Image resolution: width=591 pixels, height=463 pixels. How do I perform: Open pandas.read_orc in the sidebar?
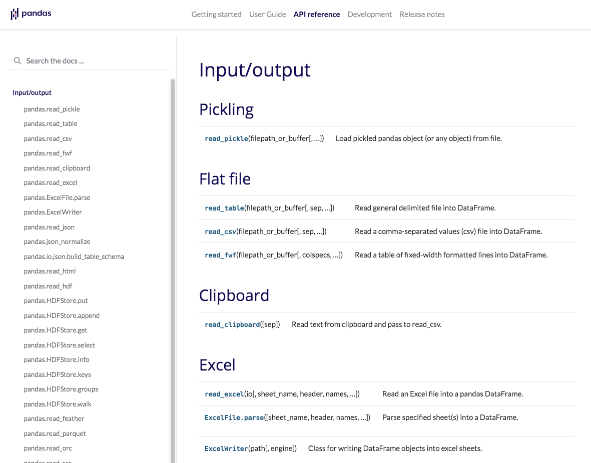[48, 448]
